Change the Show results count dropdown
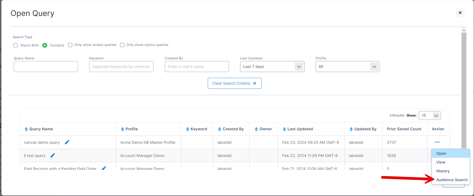This screenshot has height=196, width=474. pyautogui.click(x=430, y=115)
